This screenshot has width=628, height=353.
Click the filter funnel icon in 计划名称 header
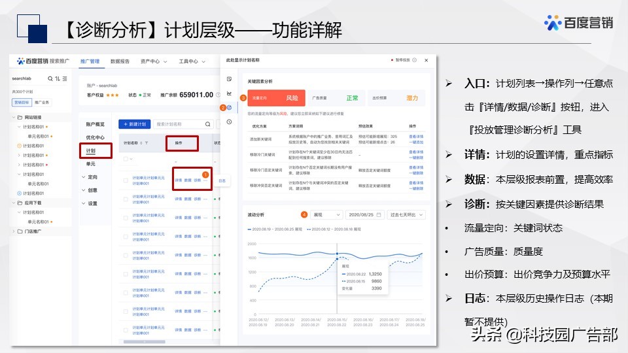[147, 143]
